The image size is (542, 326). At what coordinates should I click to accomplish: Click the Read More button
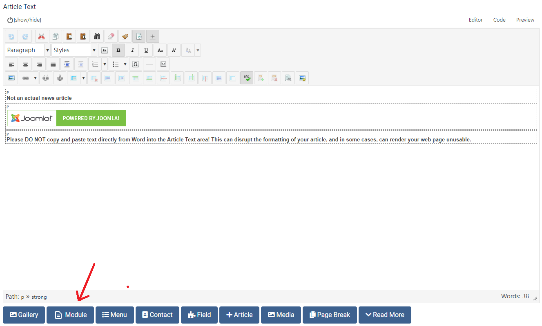[x=385, y=315]
